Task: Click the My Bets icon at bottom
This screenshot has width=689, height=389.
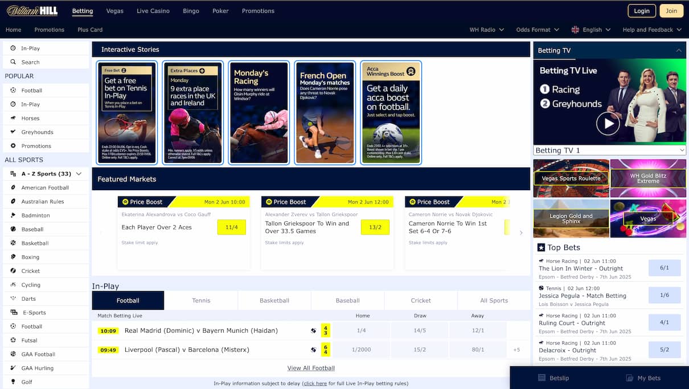Action: [629, 378]
